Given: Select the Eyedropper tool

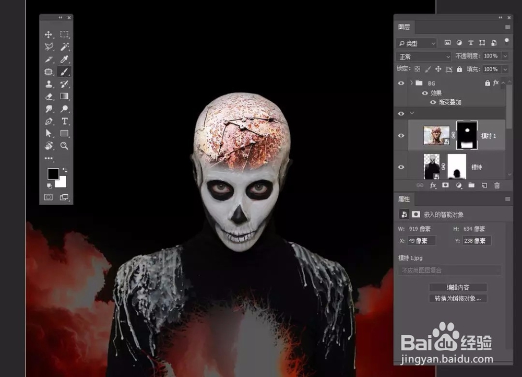Looking at the screenshot, I should [64, 60].
